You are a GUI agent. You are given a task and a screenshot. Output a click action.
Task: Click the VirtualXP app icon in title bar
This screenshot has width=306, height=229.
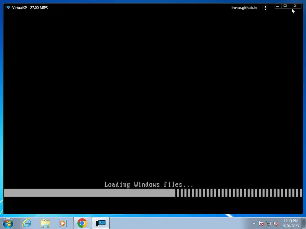point(8,7)
